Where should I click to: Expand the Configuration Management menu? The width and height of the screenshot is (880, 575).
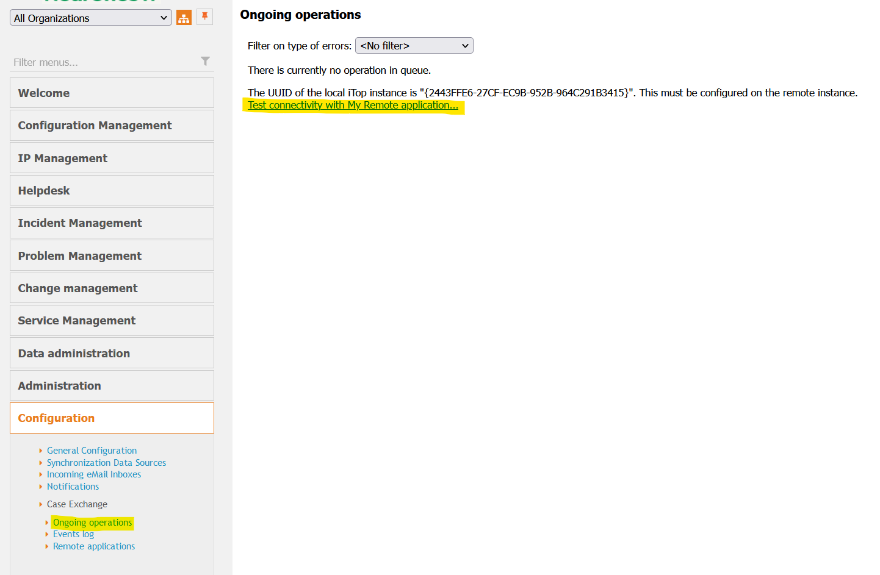click(x=112, y=126)
